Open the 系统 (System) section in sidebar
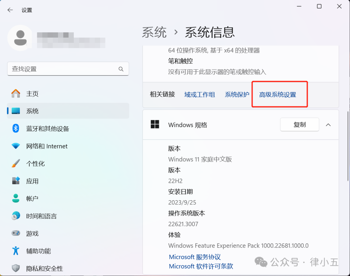This screenshot has width=350, height=276. click(32, 111)
